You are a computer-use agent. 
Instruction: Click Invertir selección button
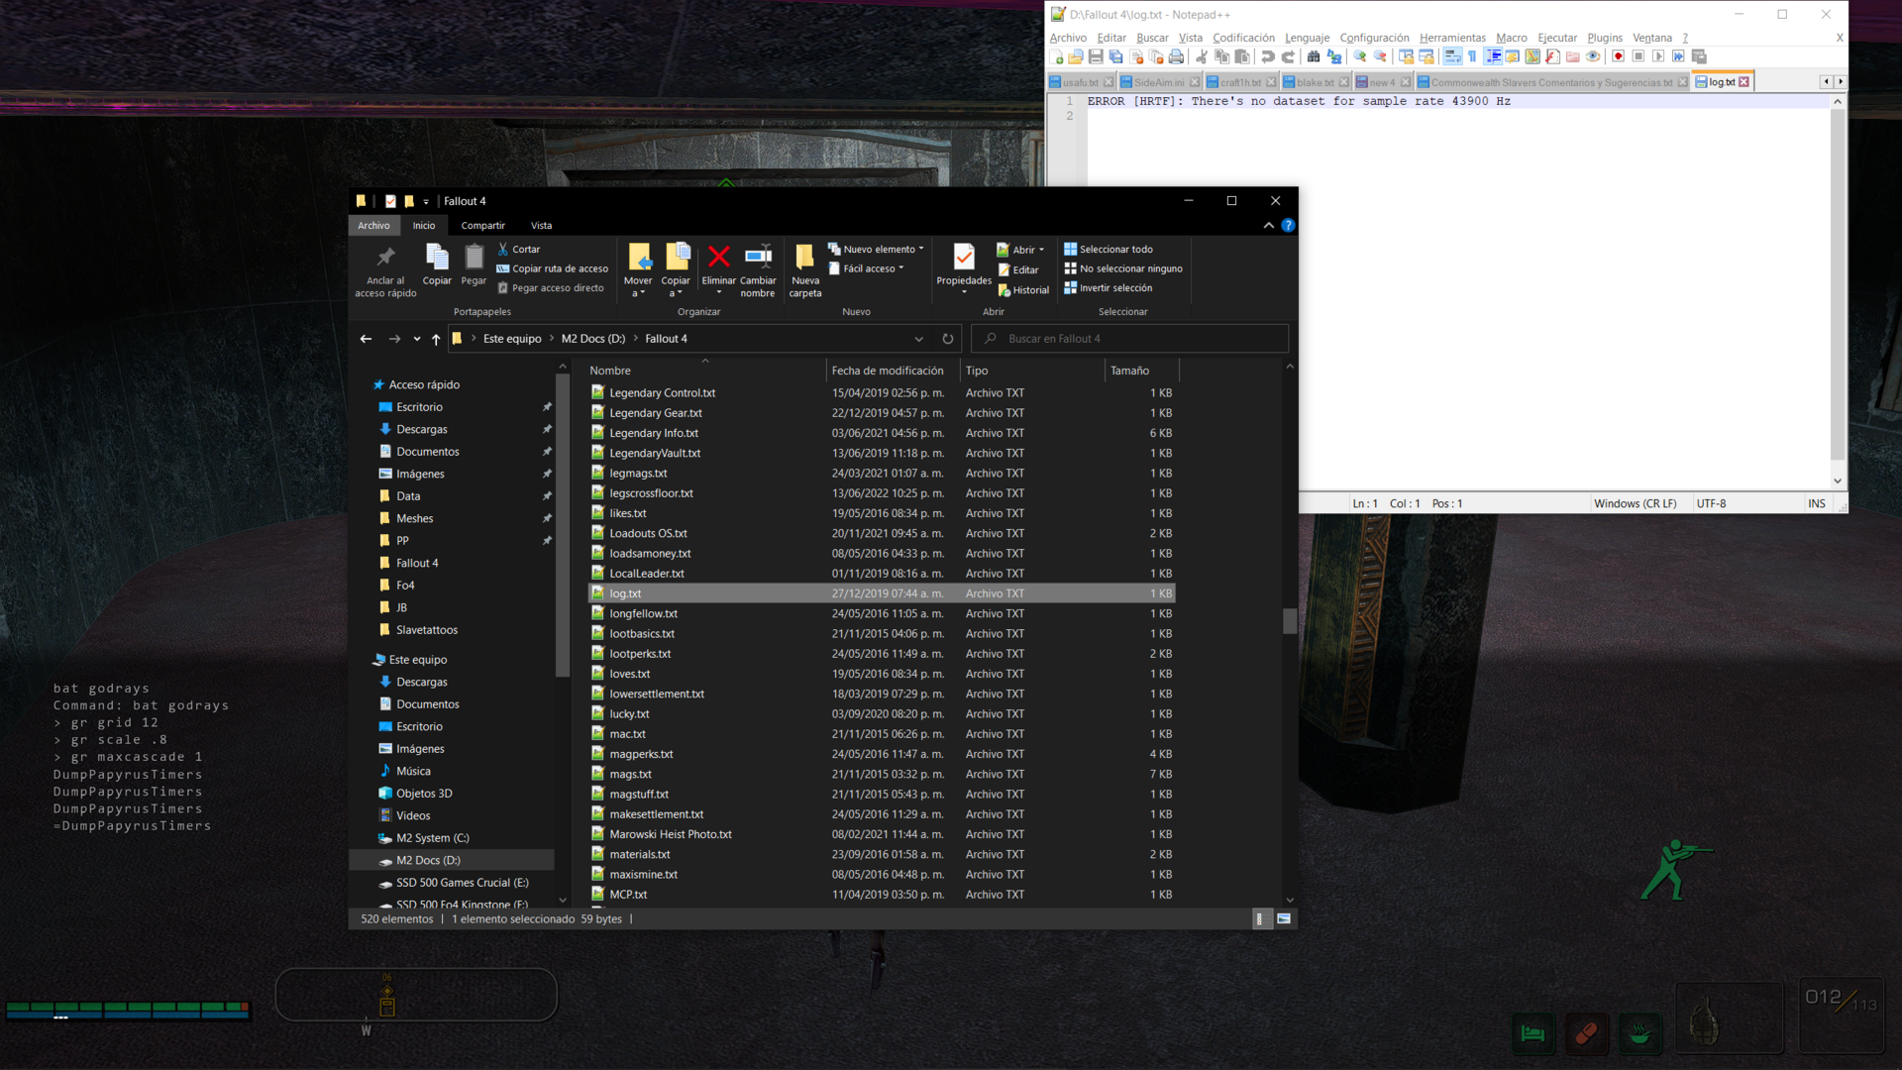pos(1109,288)
